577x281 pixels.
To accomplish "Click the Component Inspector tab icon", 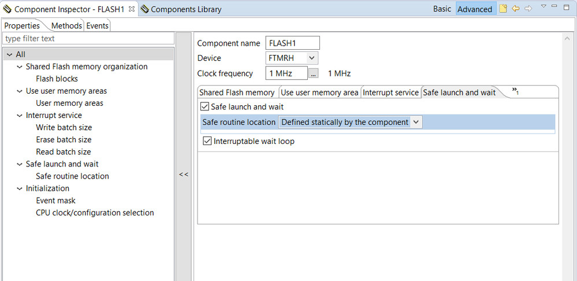I will tap(7, 9).
